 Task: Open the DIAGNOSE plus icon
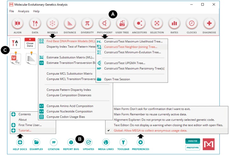click(209, 23)
